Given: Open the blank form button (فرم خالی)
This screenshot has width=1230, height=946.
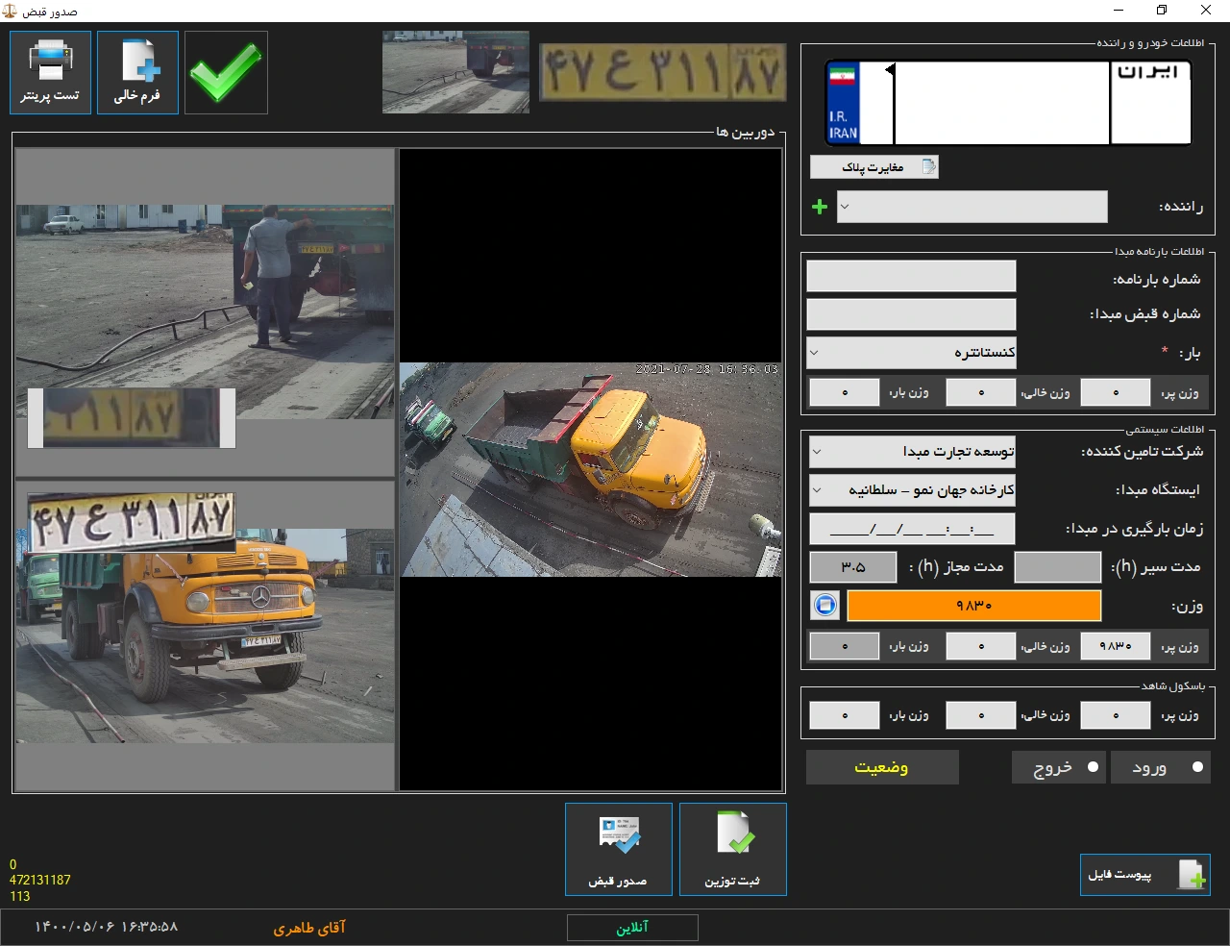Looking at the screenshot, I should tap(137, 73).
